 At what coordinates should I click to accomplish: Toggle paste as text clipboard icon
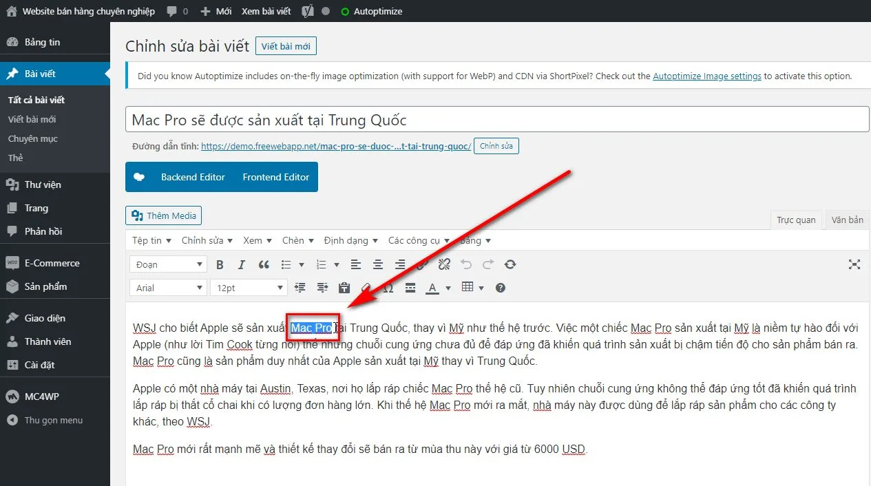tap(344, 288)
